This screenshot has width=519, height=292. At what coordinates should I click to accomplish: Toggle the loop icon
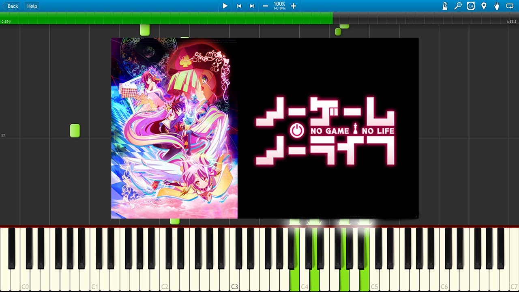(510, 6)
